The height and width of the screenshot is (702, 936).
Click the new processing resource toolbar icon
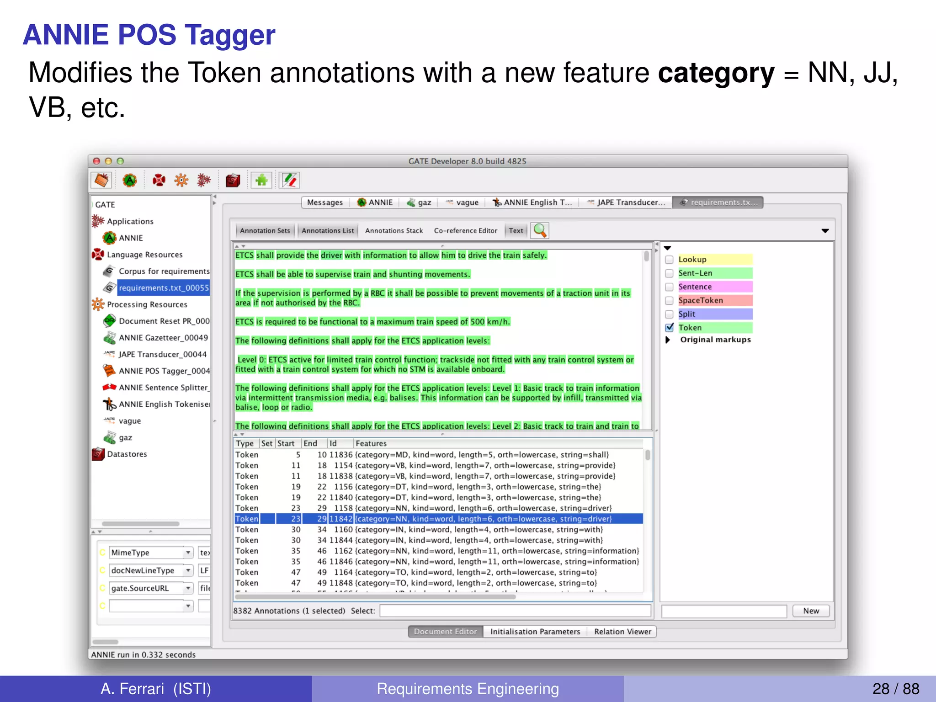point(181,180)
